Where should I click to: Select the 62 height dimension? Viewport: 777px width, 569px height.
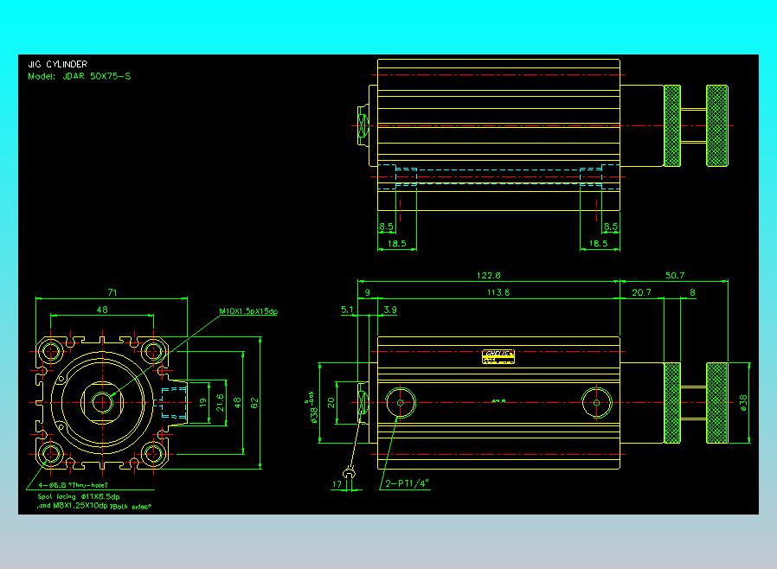(254, 403)
